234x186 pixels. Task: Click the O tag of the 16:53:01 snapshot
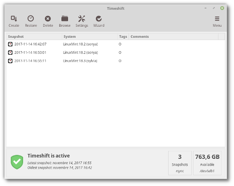tap(120, 53)
